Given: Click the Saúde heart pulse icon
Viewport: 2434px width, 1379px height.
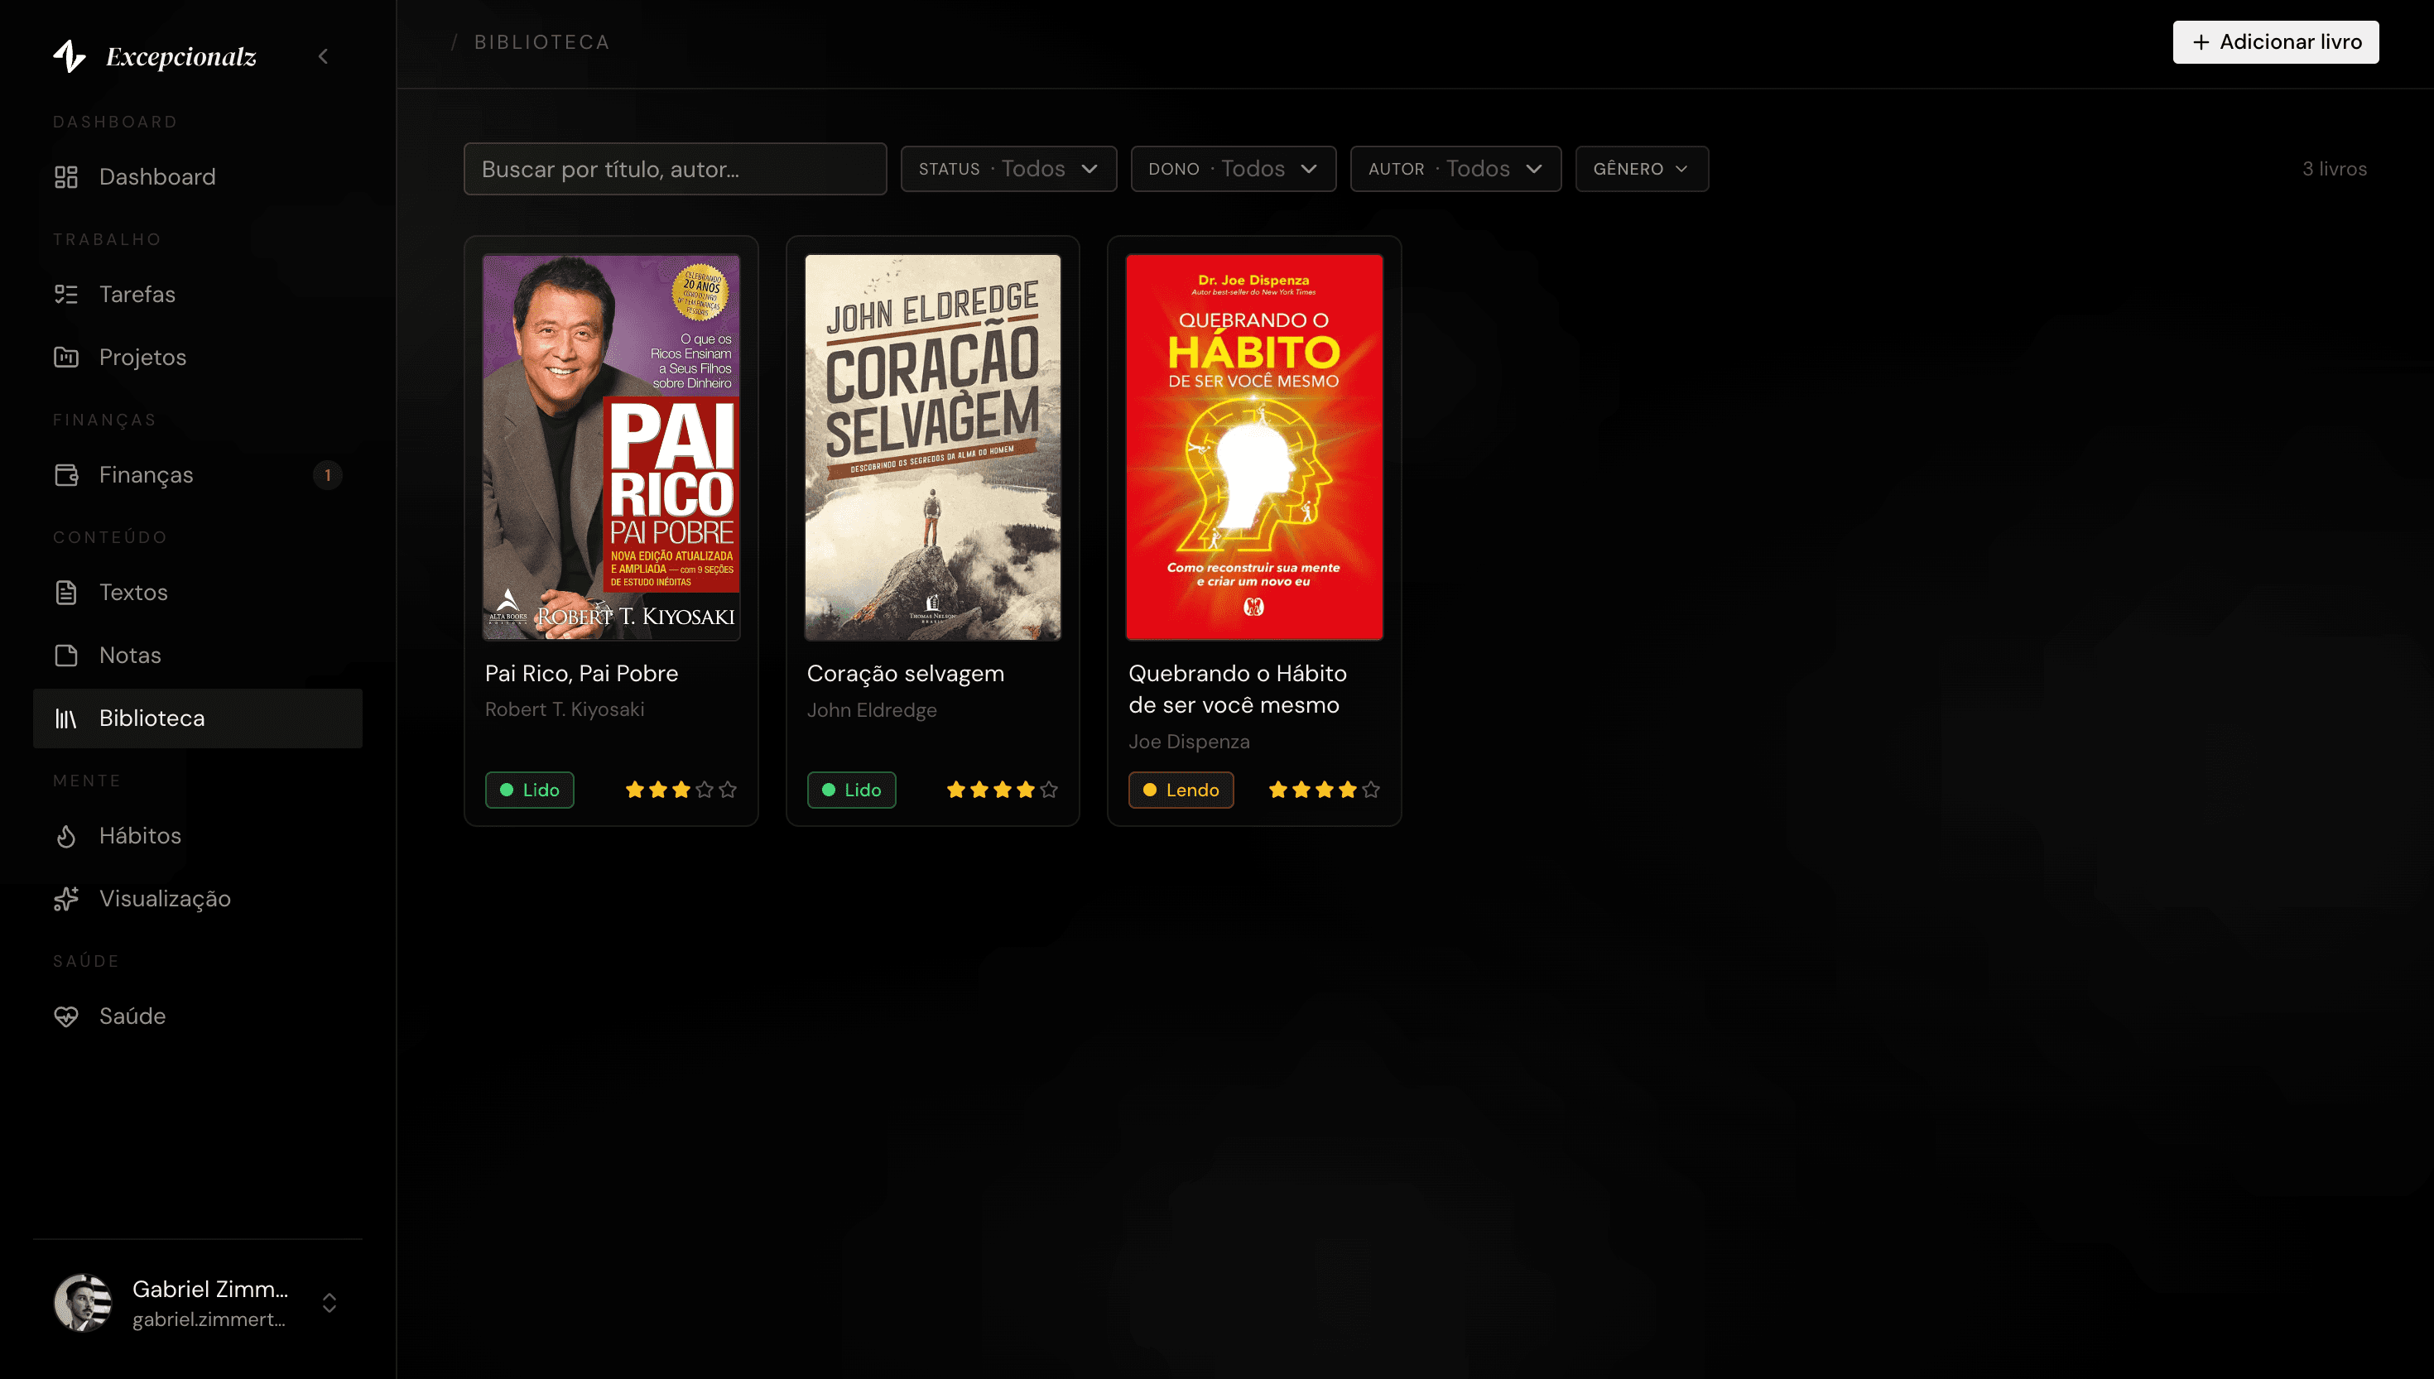Looking at the screenshot, I should 66,1016.
